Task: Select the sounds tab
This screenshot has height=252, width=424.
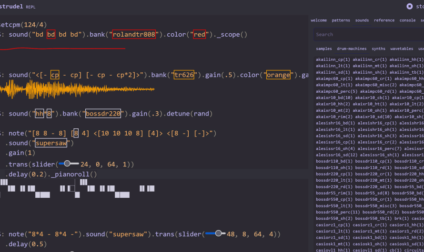Action: [x=362, y=20]
